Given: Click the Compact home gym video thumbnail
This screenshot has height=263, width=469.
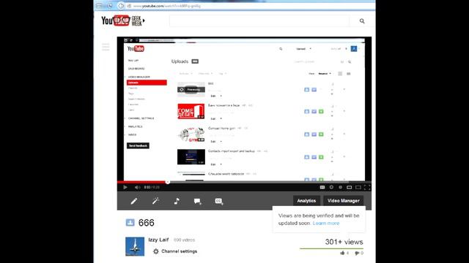Looking at the screenshot, I should tap(191, 134).
